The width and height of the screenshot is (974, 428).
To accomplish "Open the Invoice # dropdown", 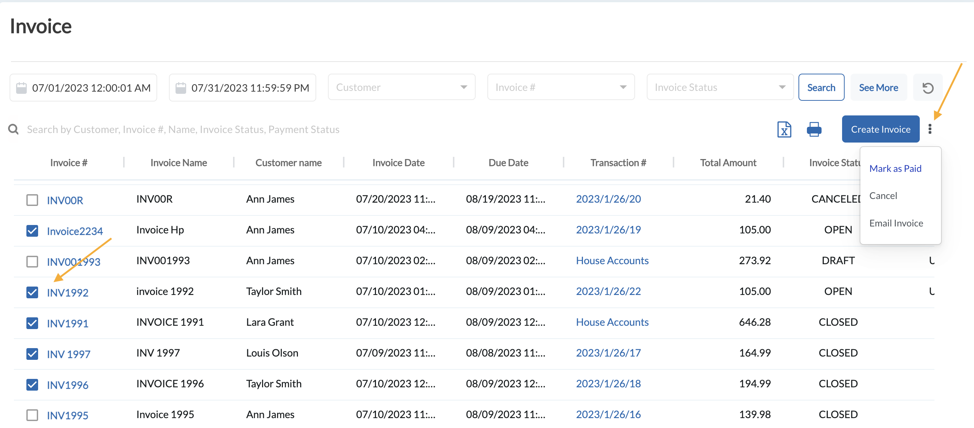I will point(561,87).
